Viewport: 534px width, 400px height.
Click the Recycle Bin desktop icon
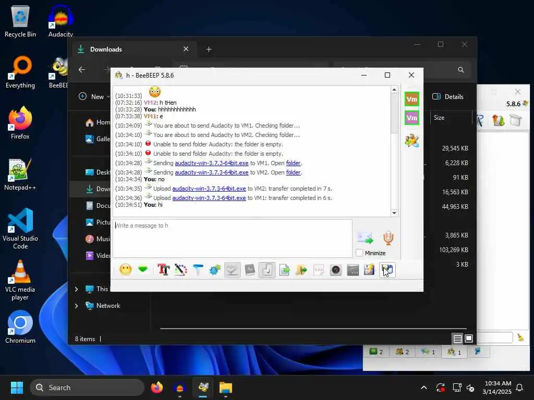point(20,21)
